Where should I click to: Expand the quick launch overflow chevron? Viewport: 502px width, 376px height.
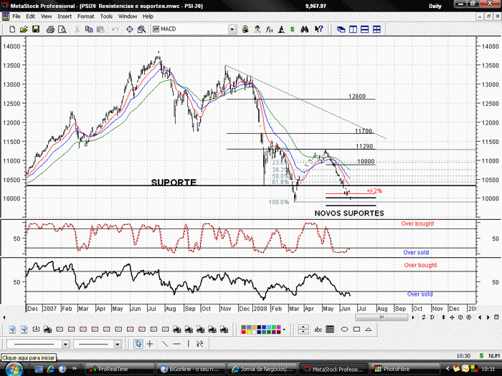pyautogui.click(x=75, y=368)
